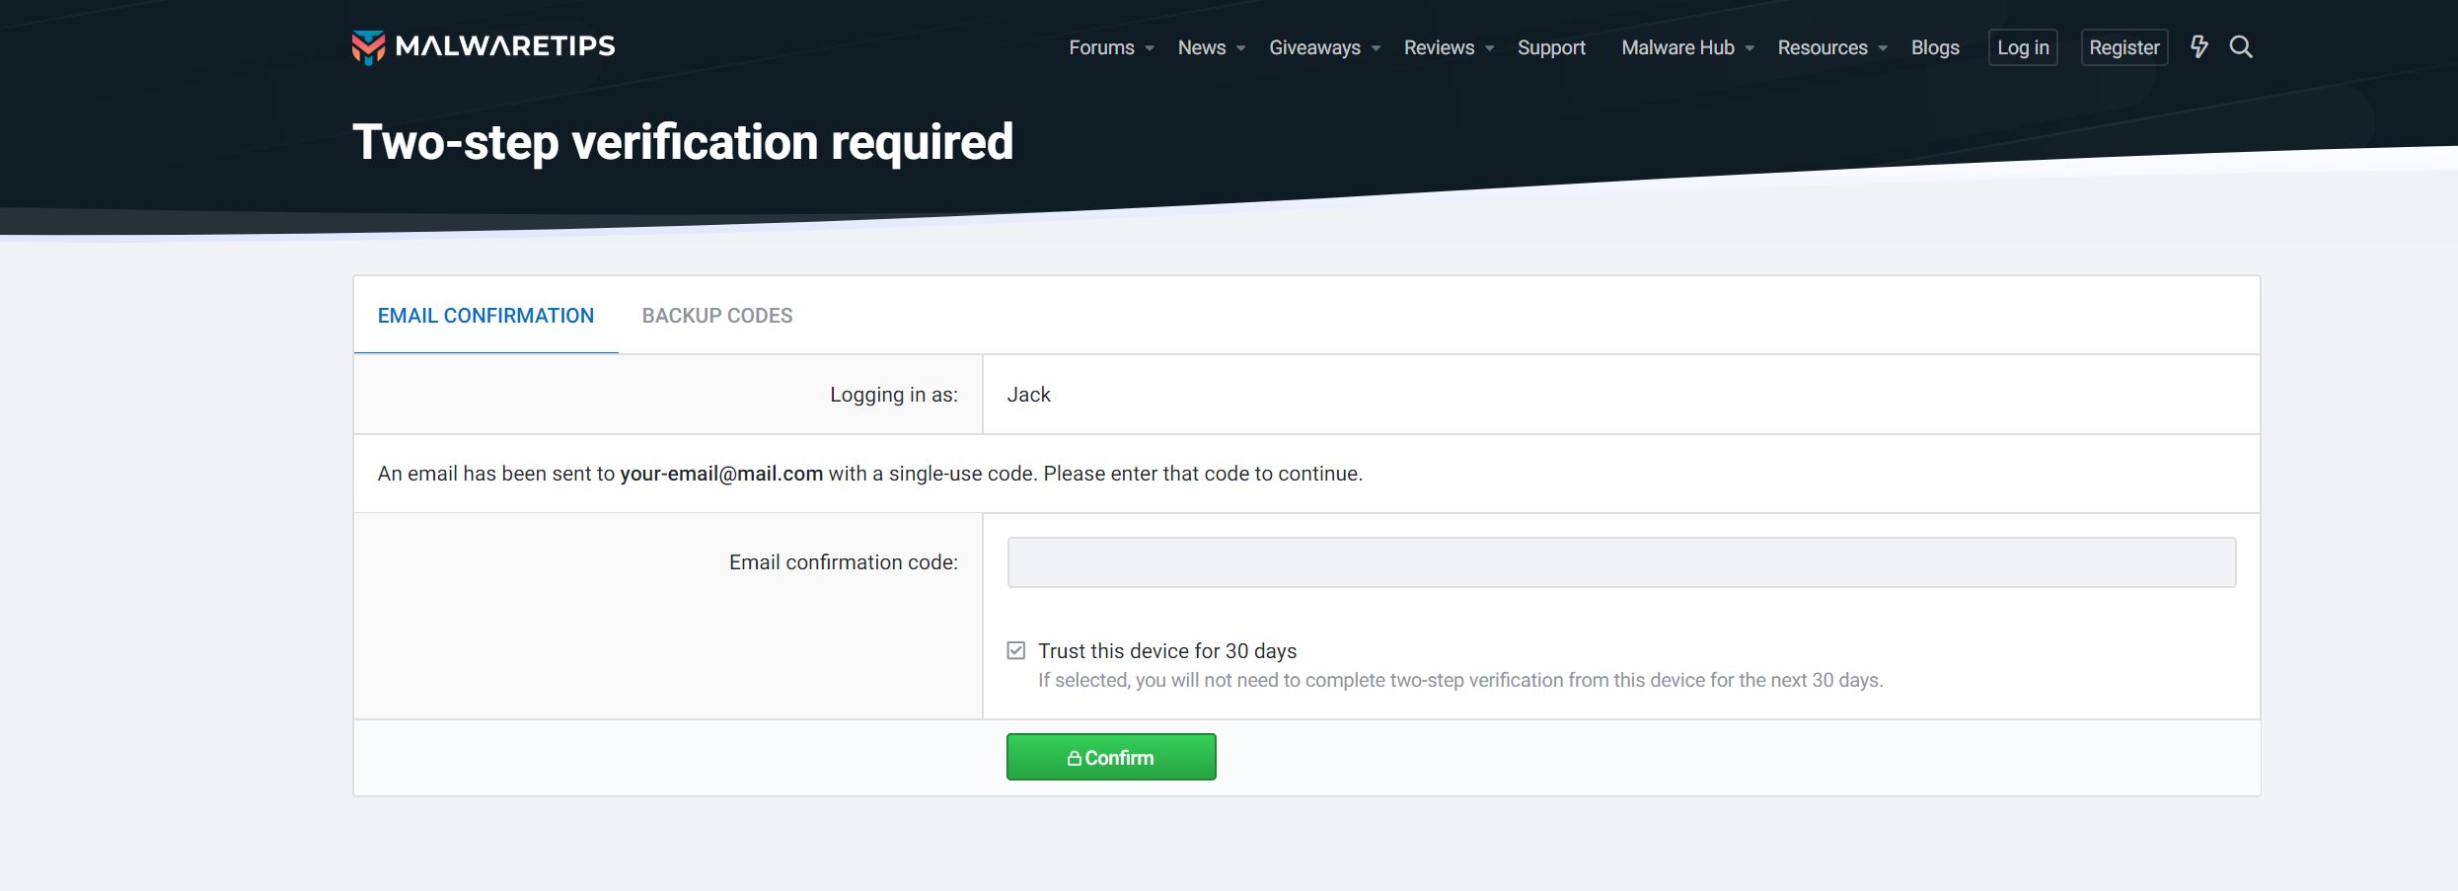Open the Blogs menu link
This screenshot has width=2458, height=891.
tap(1935, 47)
